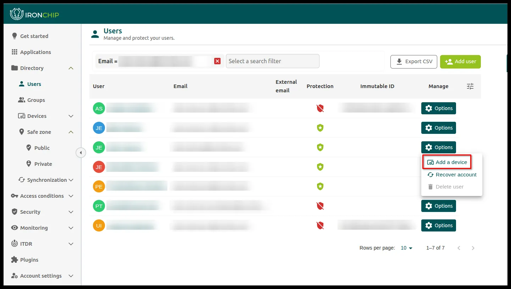Image resolution: width=511 pixels, height=289 pixels.
Task: Open the rows per page dropdown
Action: click(x=407, y=248)
